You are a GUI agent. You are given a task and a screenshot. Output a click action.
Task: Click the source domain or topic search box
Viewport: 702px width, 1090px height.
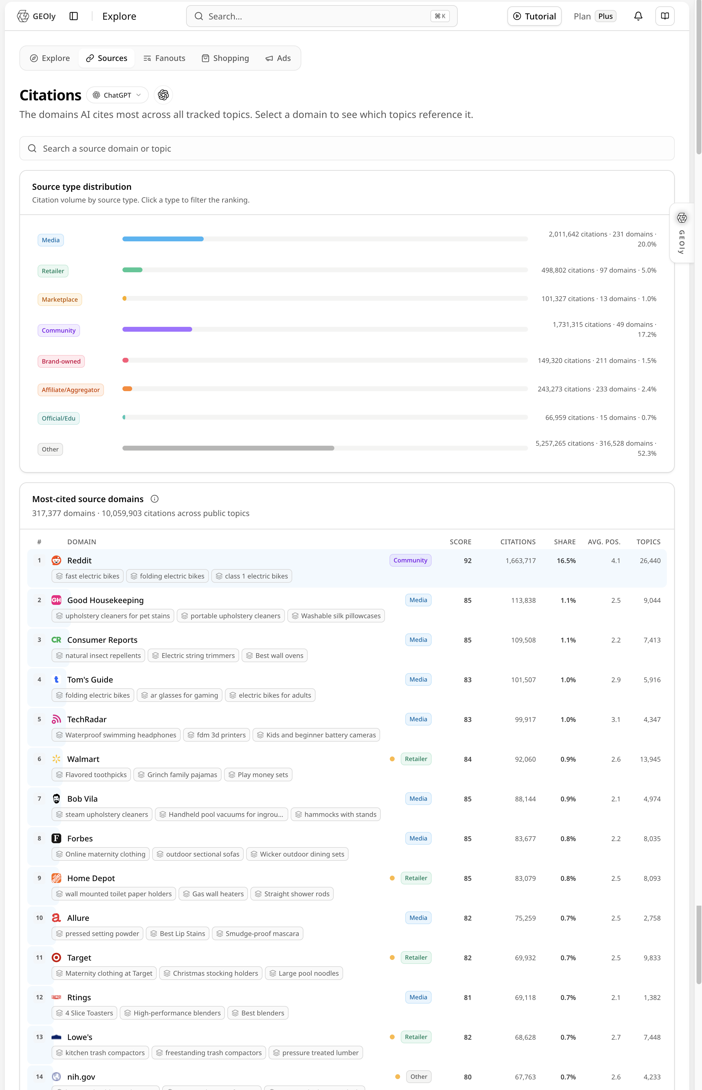click(347, 148)
